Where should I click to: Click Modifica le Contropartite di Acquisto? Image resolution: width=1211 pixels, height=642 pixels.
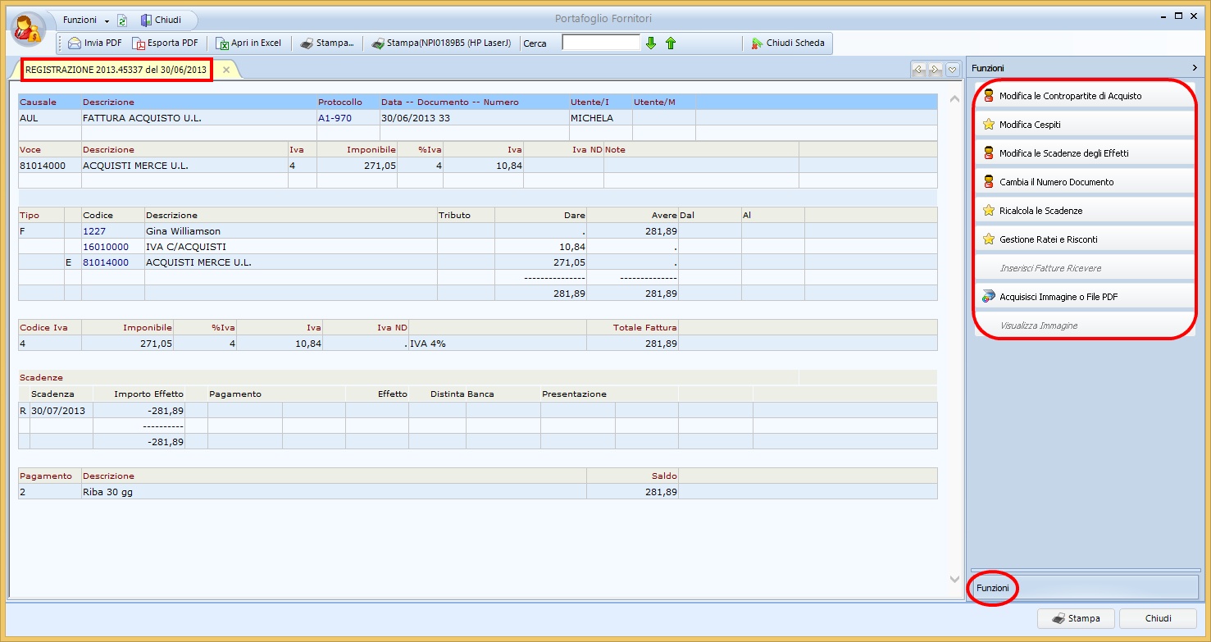(x=1070, y=96)
